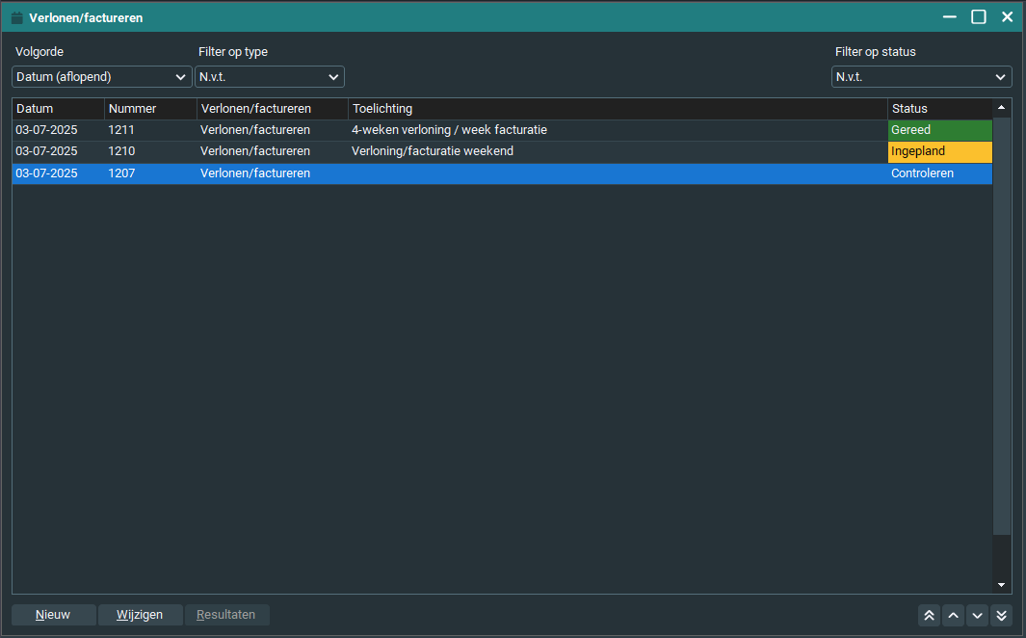
Task: Jump to last record with double-down arrow
Action: coord(1001,615)
